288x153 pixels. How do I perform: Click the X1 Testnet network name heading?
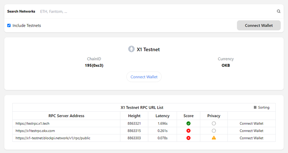click(148, 49)
